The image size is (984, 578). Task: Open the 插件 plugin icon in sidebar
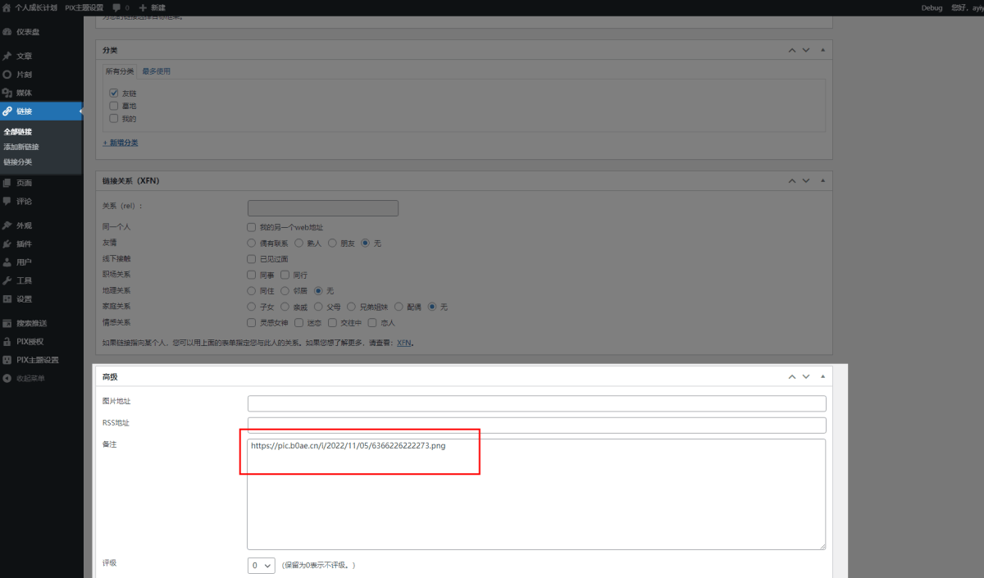7,243
